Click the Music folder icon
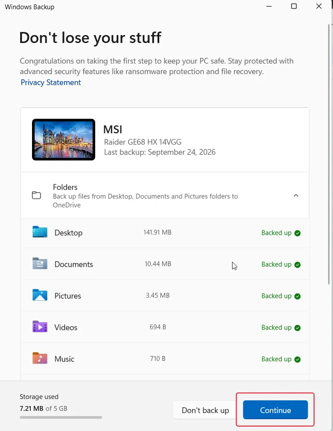The height and width of the screenshot is (431, 333). (x=40, y=358)
